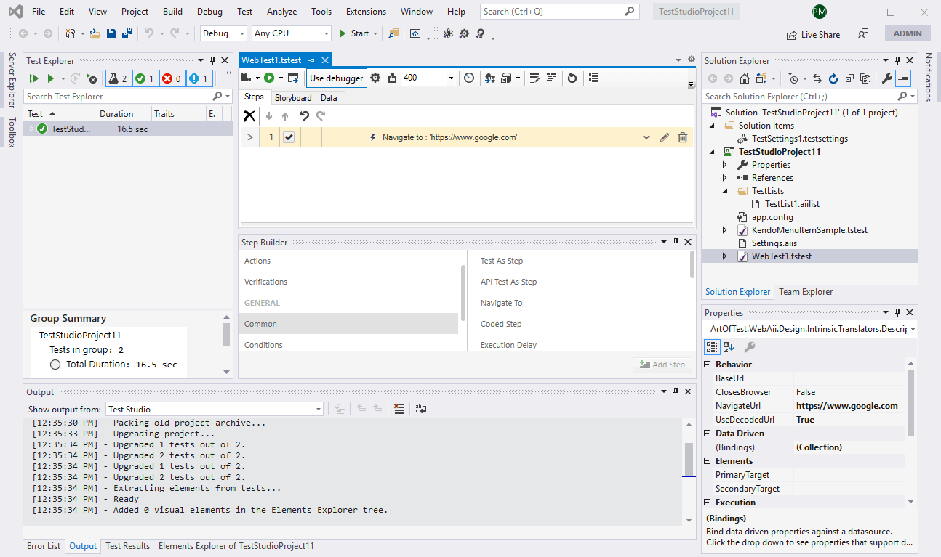941x557 pixels.
Task: Expand the Navigate step details chevron
Action: click(646, 137)
